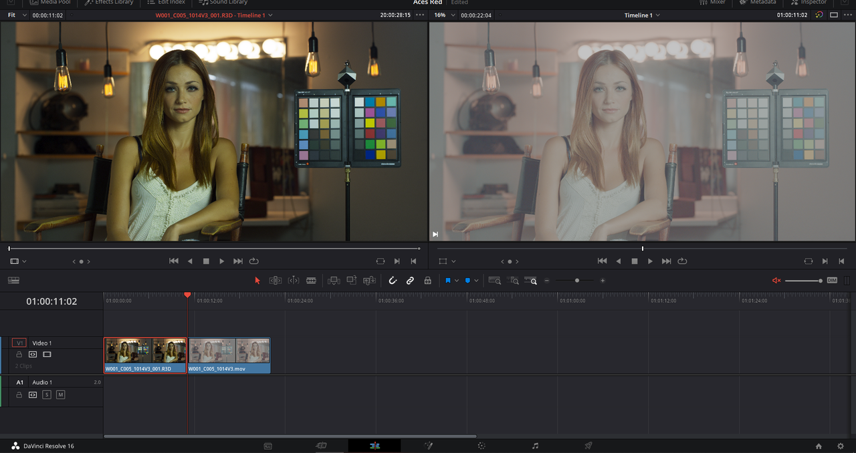This screenshot has height=453, width=856.
Task: Open the Cut page icon
Action: (321, 446)
